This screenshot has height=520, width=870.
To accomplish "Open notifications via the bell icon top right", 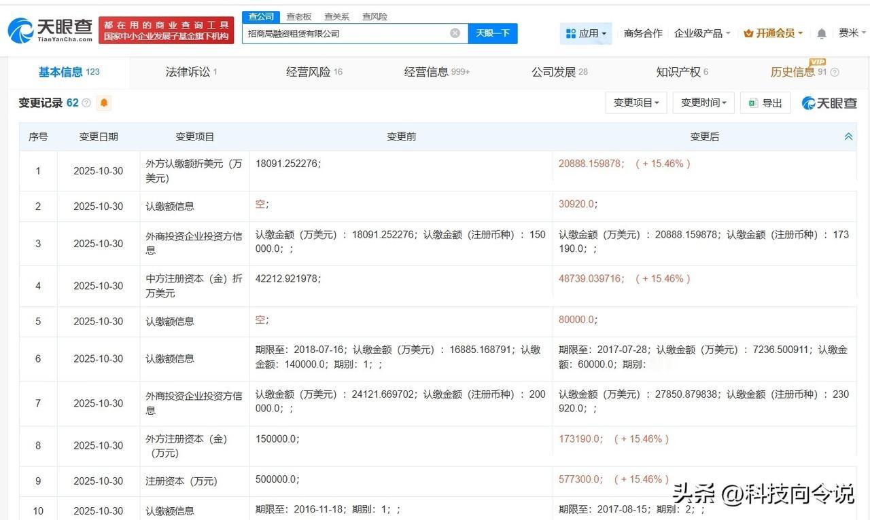I will [x=821, y=33].
